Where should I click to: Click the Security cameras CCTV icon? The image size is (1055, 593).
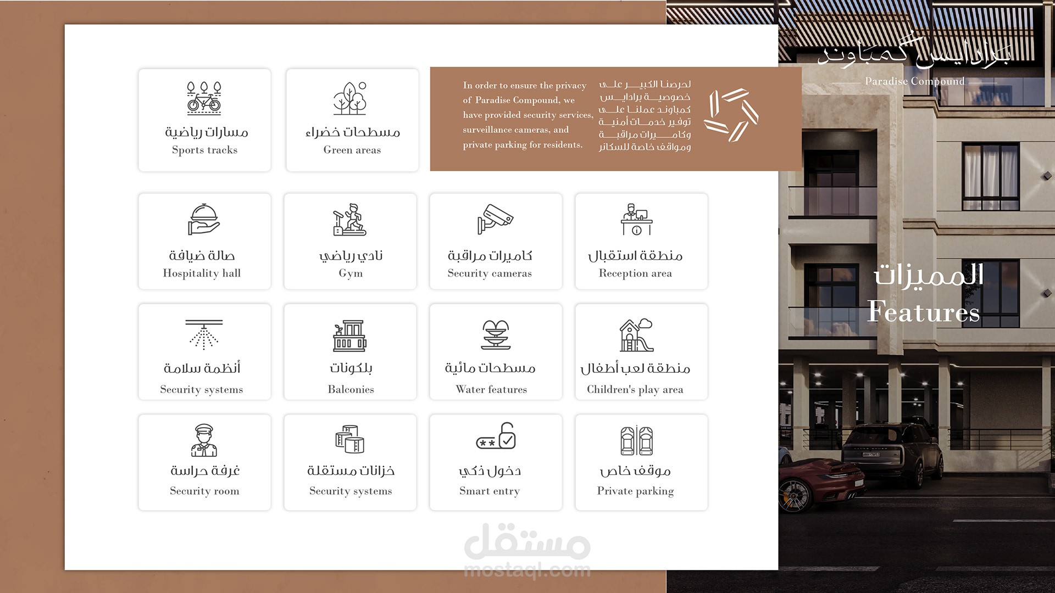495,220
